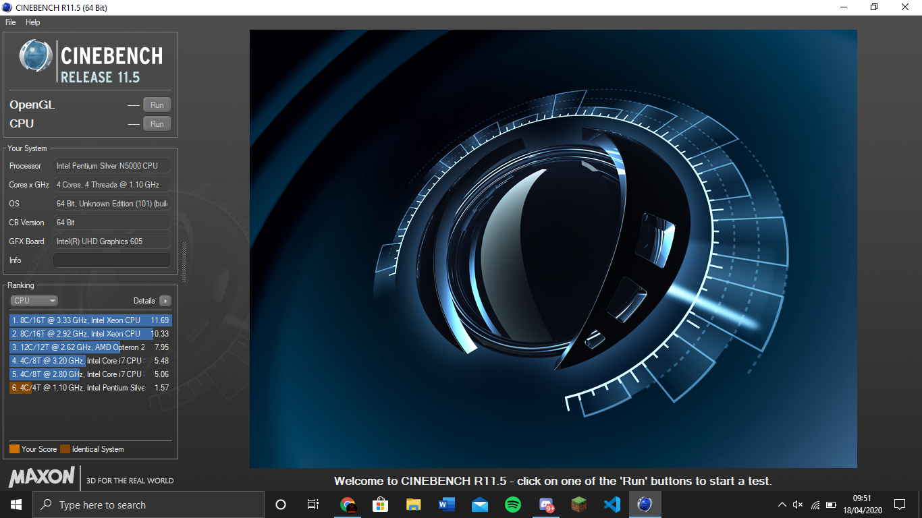The height and width of the screenshot is (518, 922).
Task: Open the Action Center notifications icon
Action: (x=899, y=505)
